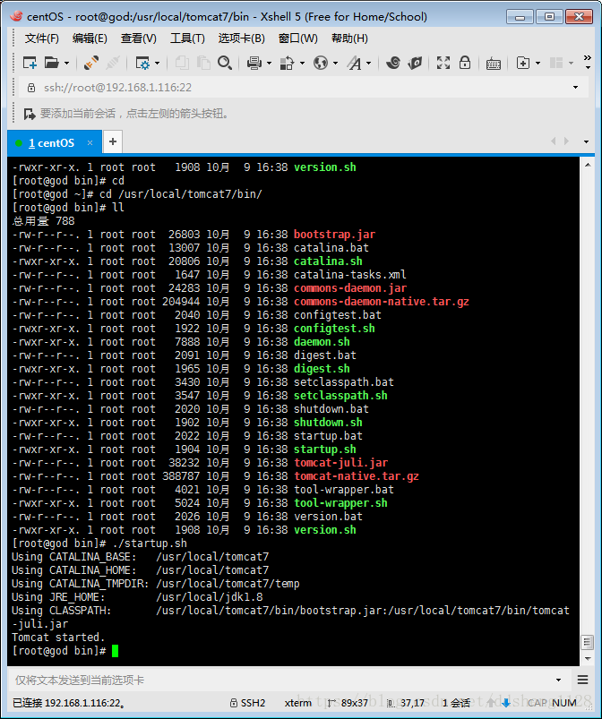Click the greyed Reconnect plug icon

[x=113, y=63]
